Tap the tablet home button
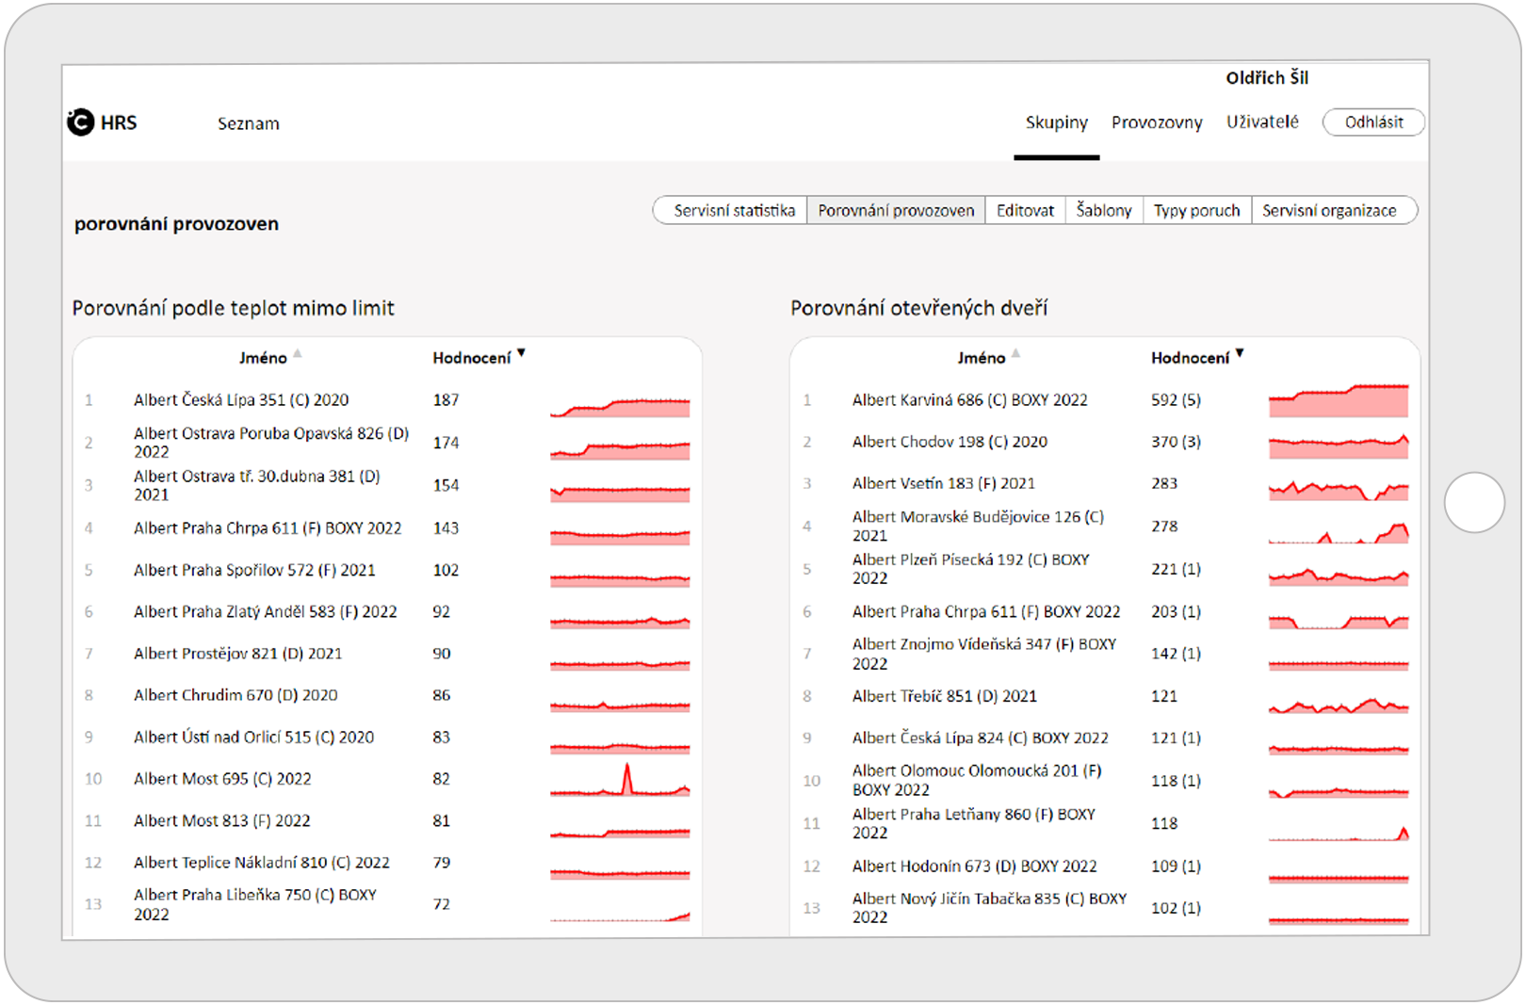The image size is (1526, 1005). [x=1474, y=503]
